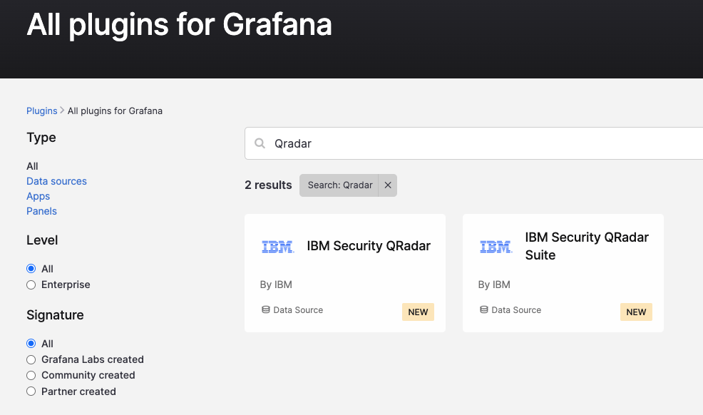Open the IBM Security QRadar plugin card

(345, 272)
